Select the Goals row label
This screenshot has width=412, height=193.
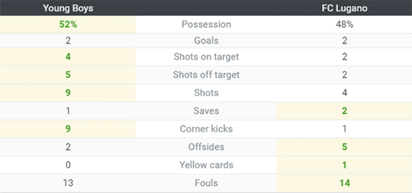pos(206,41)
